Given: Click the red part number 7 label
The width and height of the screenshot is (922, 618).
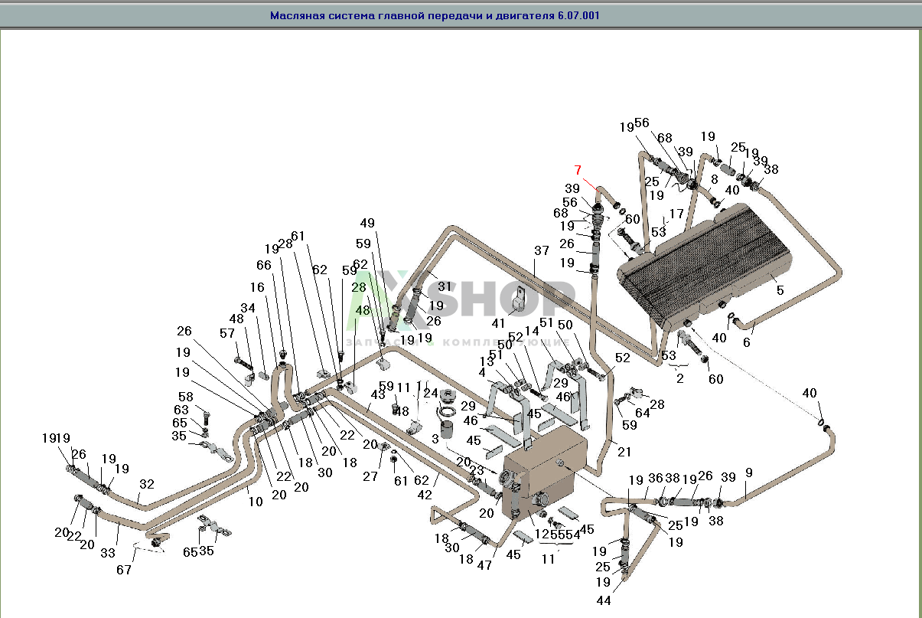Looking at the screenshot, I should pyautogui.click(x=578, y=170).
